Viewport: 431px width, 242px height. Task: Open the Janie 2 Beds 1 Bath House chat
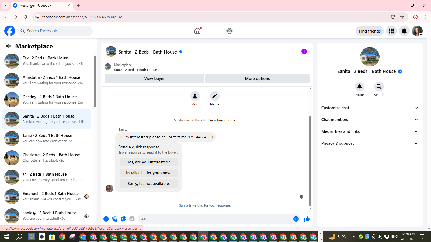tap(46, 138)
